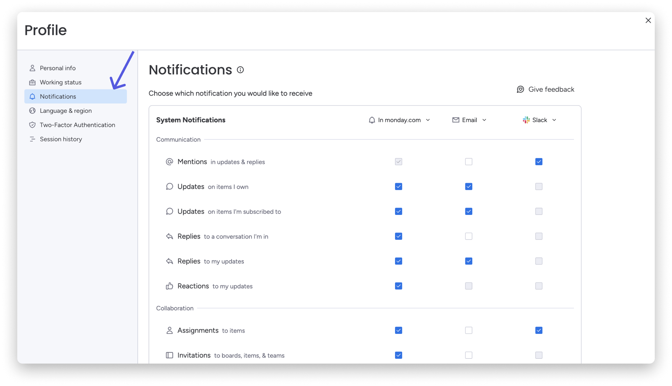
Task: Click the Two-Factor Authentication shield icon
Action: (x=32, y=125)
